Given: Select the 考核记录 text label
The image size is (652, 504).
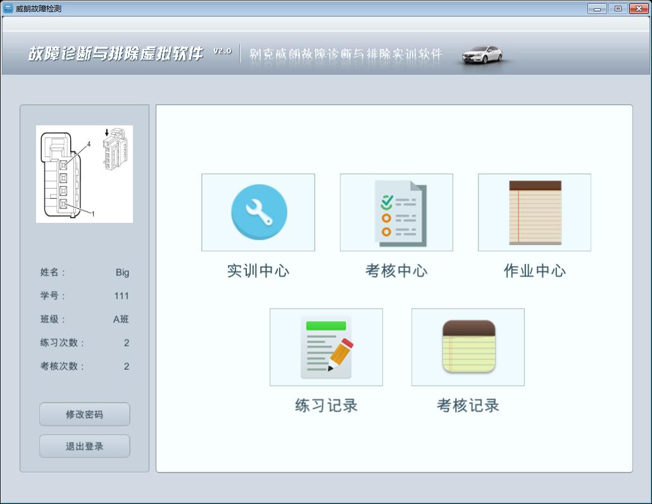Looking at the screenshot, I should [468, 405].
